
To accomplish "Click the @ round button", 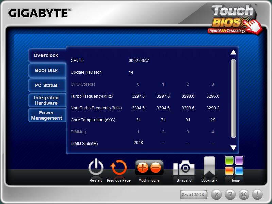I will coord(244,194).
